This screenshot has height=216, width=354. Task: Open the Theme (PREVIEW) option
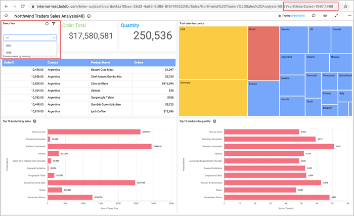coord(292,16)
